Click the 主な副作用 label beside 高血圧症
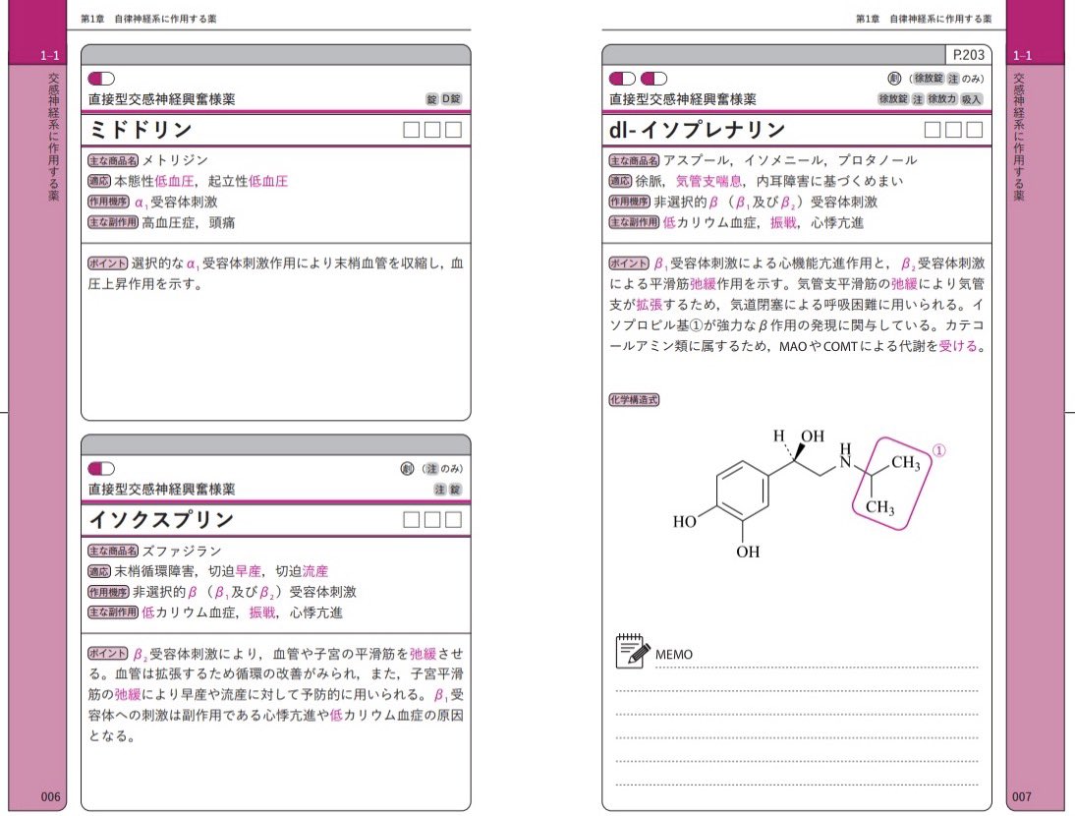The image size is (1075, 816). [x=112, y=222]
